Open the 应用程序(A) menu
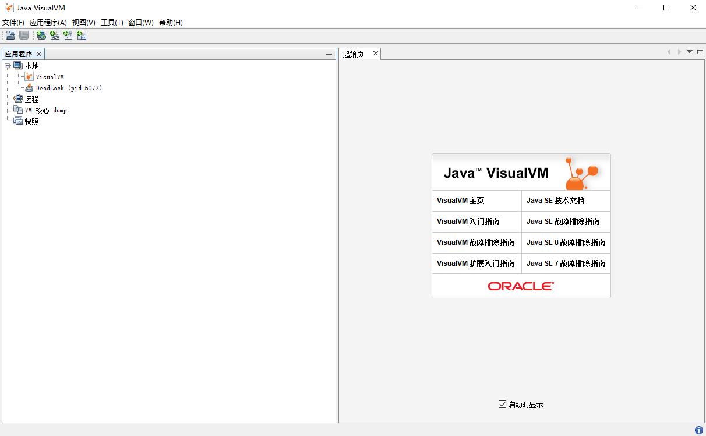 48,23
